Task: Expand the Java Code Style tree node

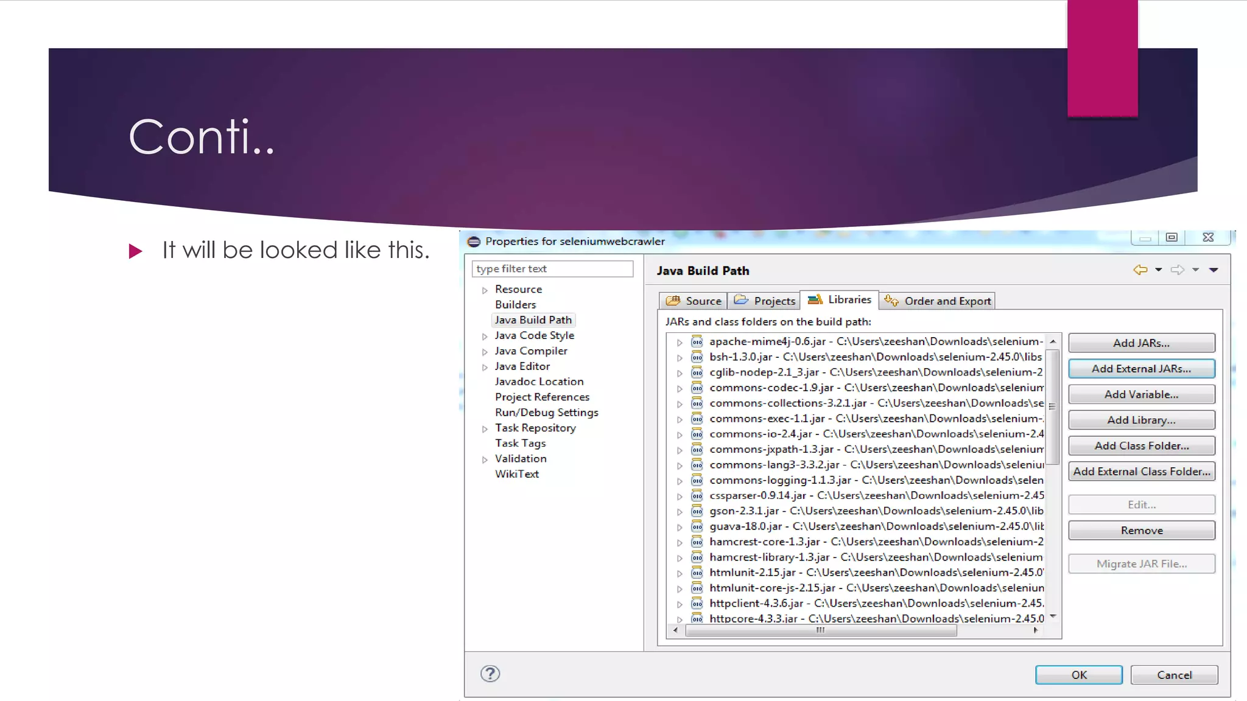Action: pos(485,337)
